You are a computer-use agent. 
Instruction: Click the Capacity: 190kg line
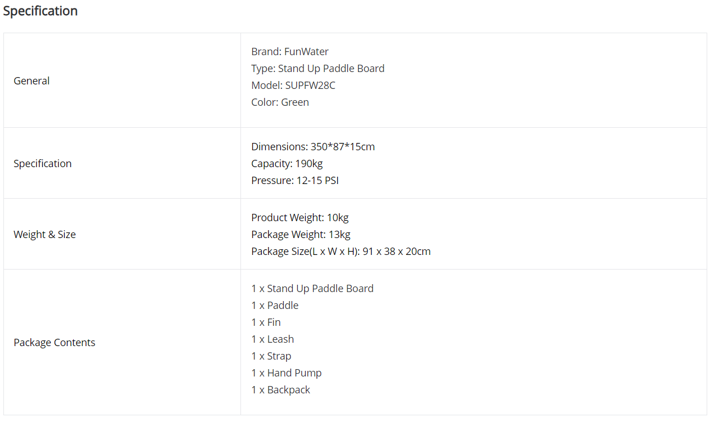click(287, 163)
